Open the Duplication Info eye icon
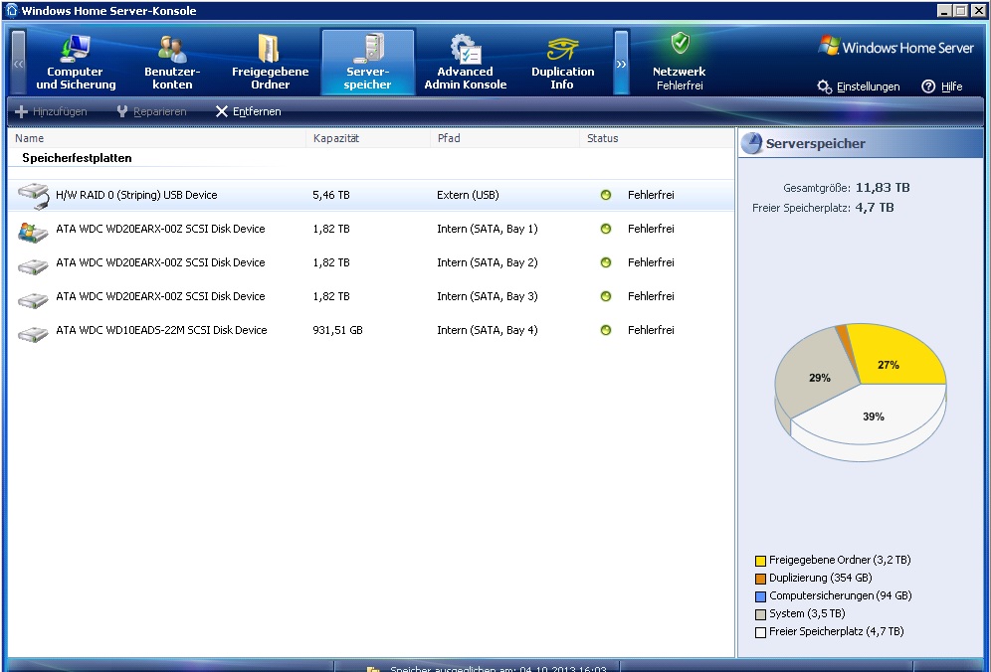 [562, 49]
